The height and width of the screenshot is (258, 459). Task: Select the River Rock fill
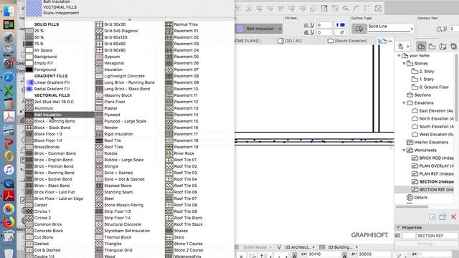[184, 153]
